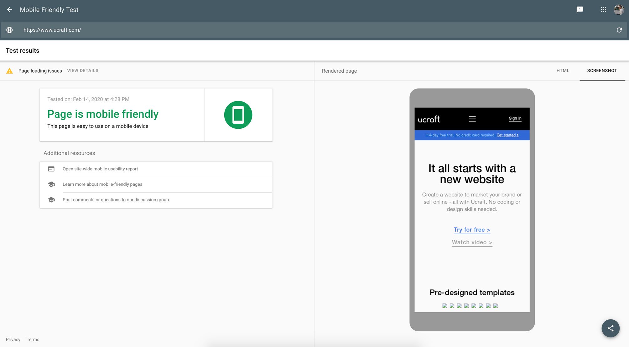This screenshot has width=629, height=347.
Task: Click 'Page is mobile friendly' heading
Action: 103,114
